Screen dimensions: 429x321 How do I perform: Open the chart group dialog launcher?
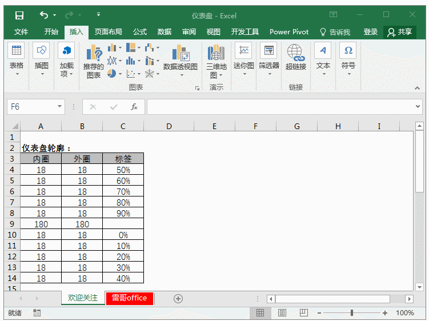pyautogui.click(x=197, y=88)
